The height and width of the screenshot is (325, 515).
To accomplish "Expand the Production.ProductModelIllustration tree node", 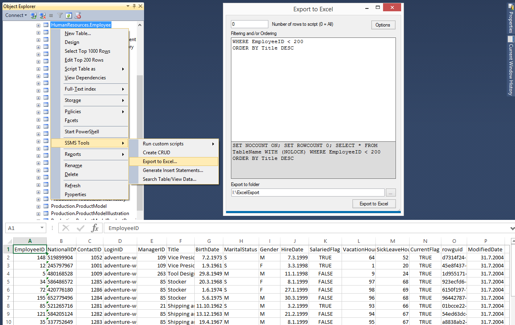I will point(38,213).
